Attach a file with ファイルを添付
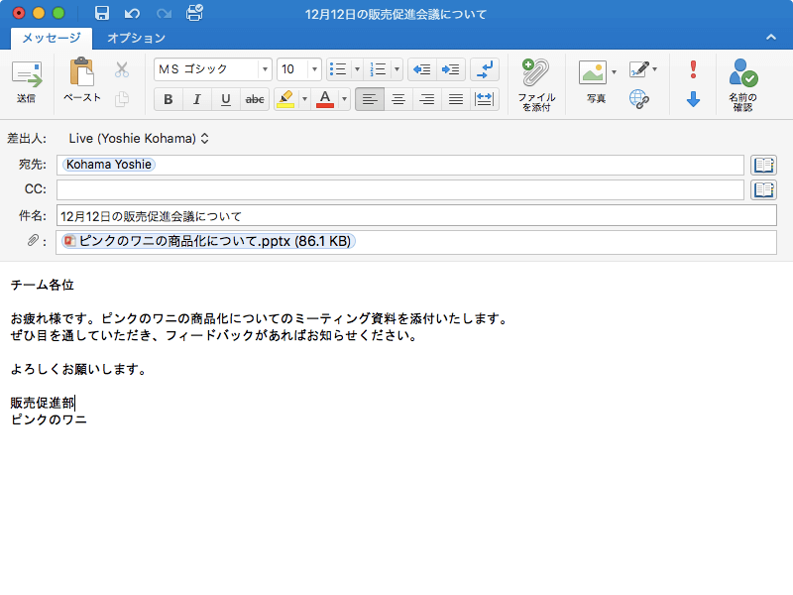This screenshot has width=793, height=595. [x=536, y=85]
